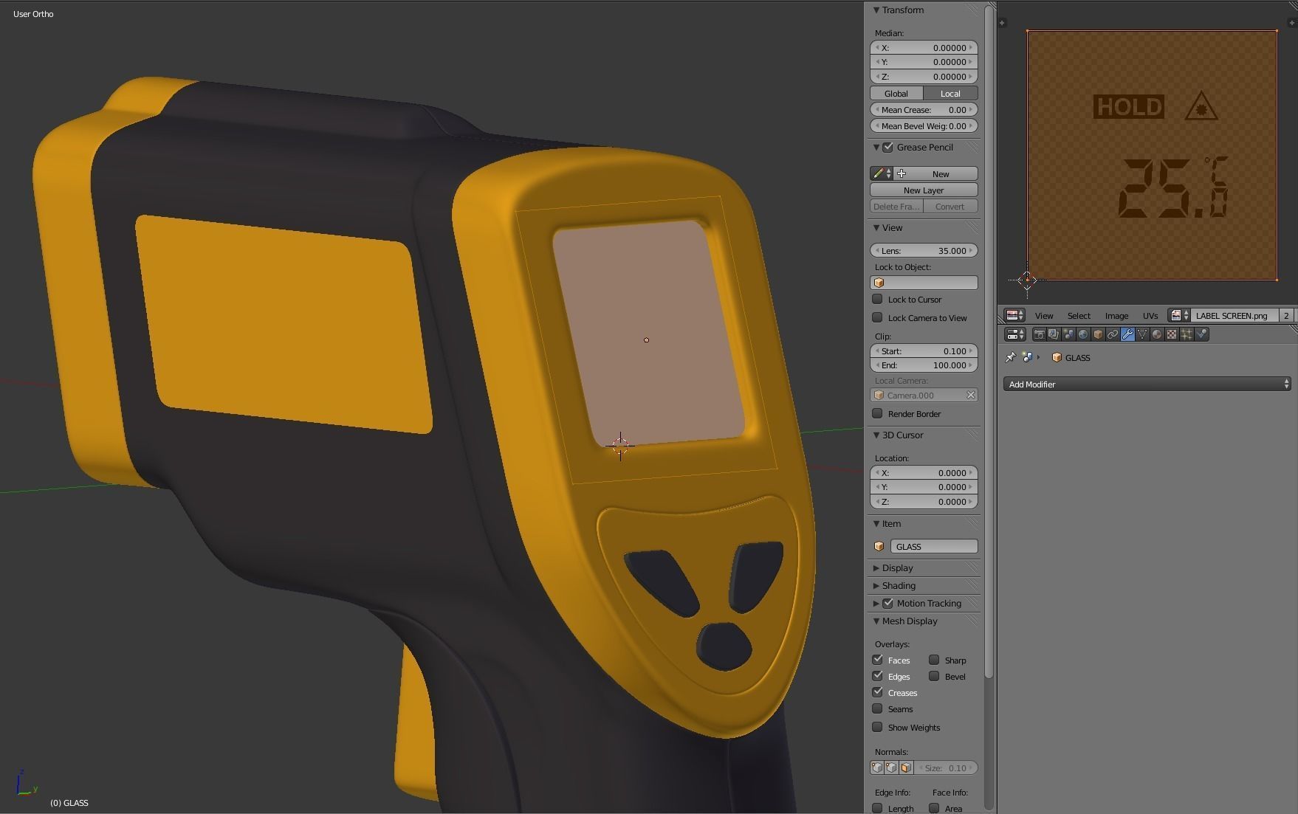
Task: Open the Constraints properties tab (chain icon)
Action: [1113, 334]
